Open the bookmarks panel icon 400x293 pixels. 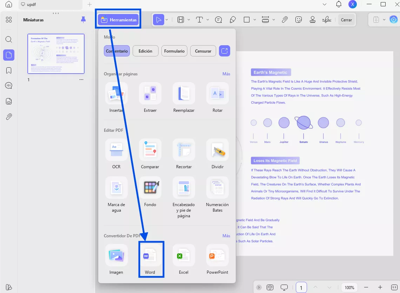tap(9, 70)
